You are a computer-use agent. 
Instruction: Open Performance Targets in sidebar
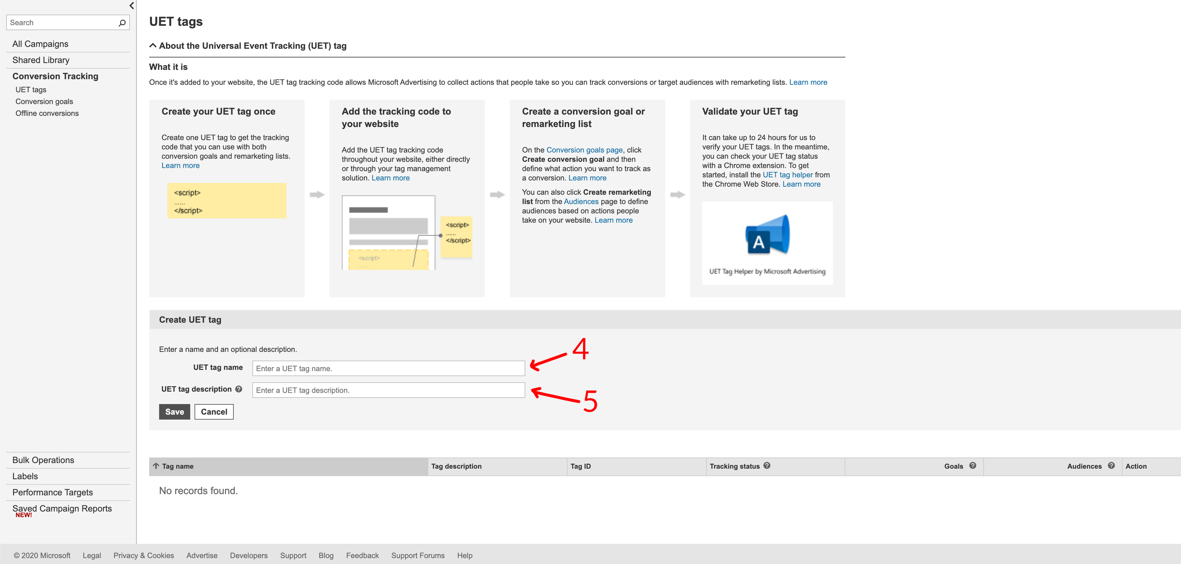(53, 493)
